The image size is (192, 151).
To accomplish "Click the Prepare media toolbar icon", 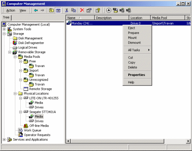I will click(x=115, y=10).
